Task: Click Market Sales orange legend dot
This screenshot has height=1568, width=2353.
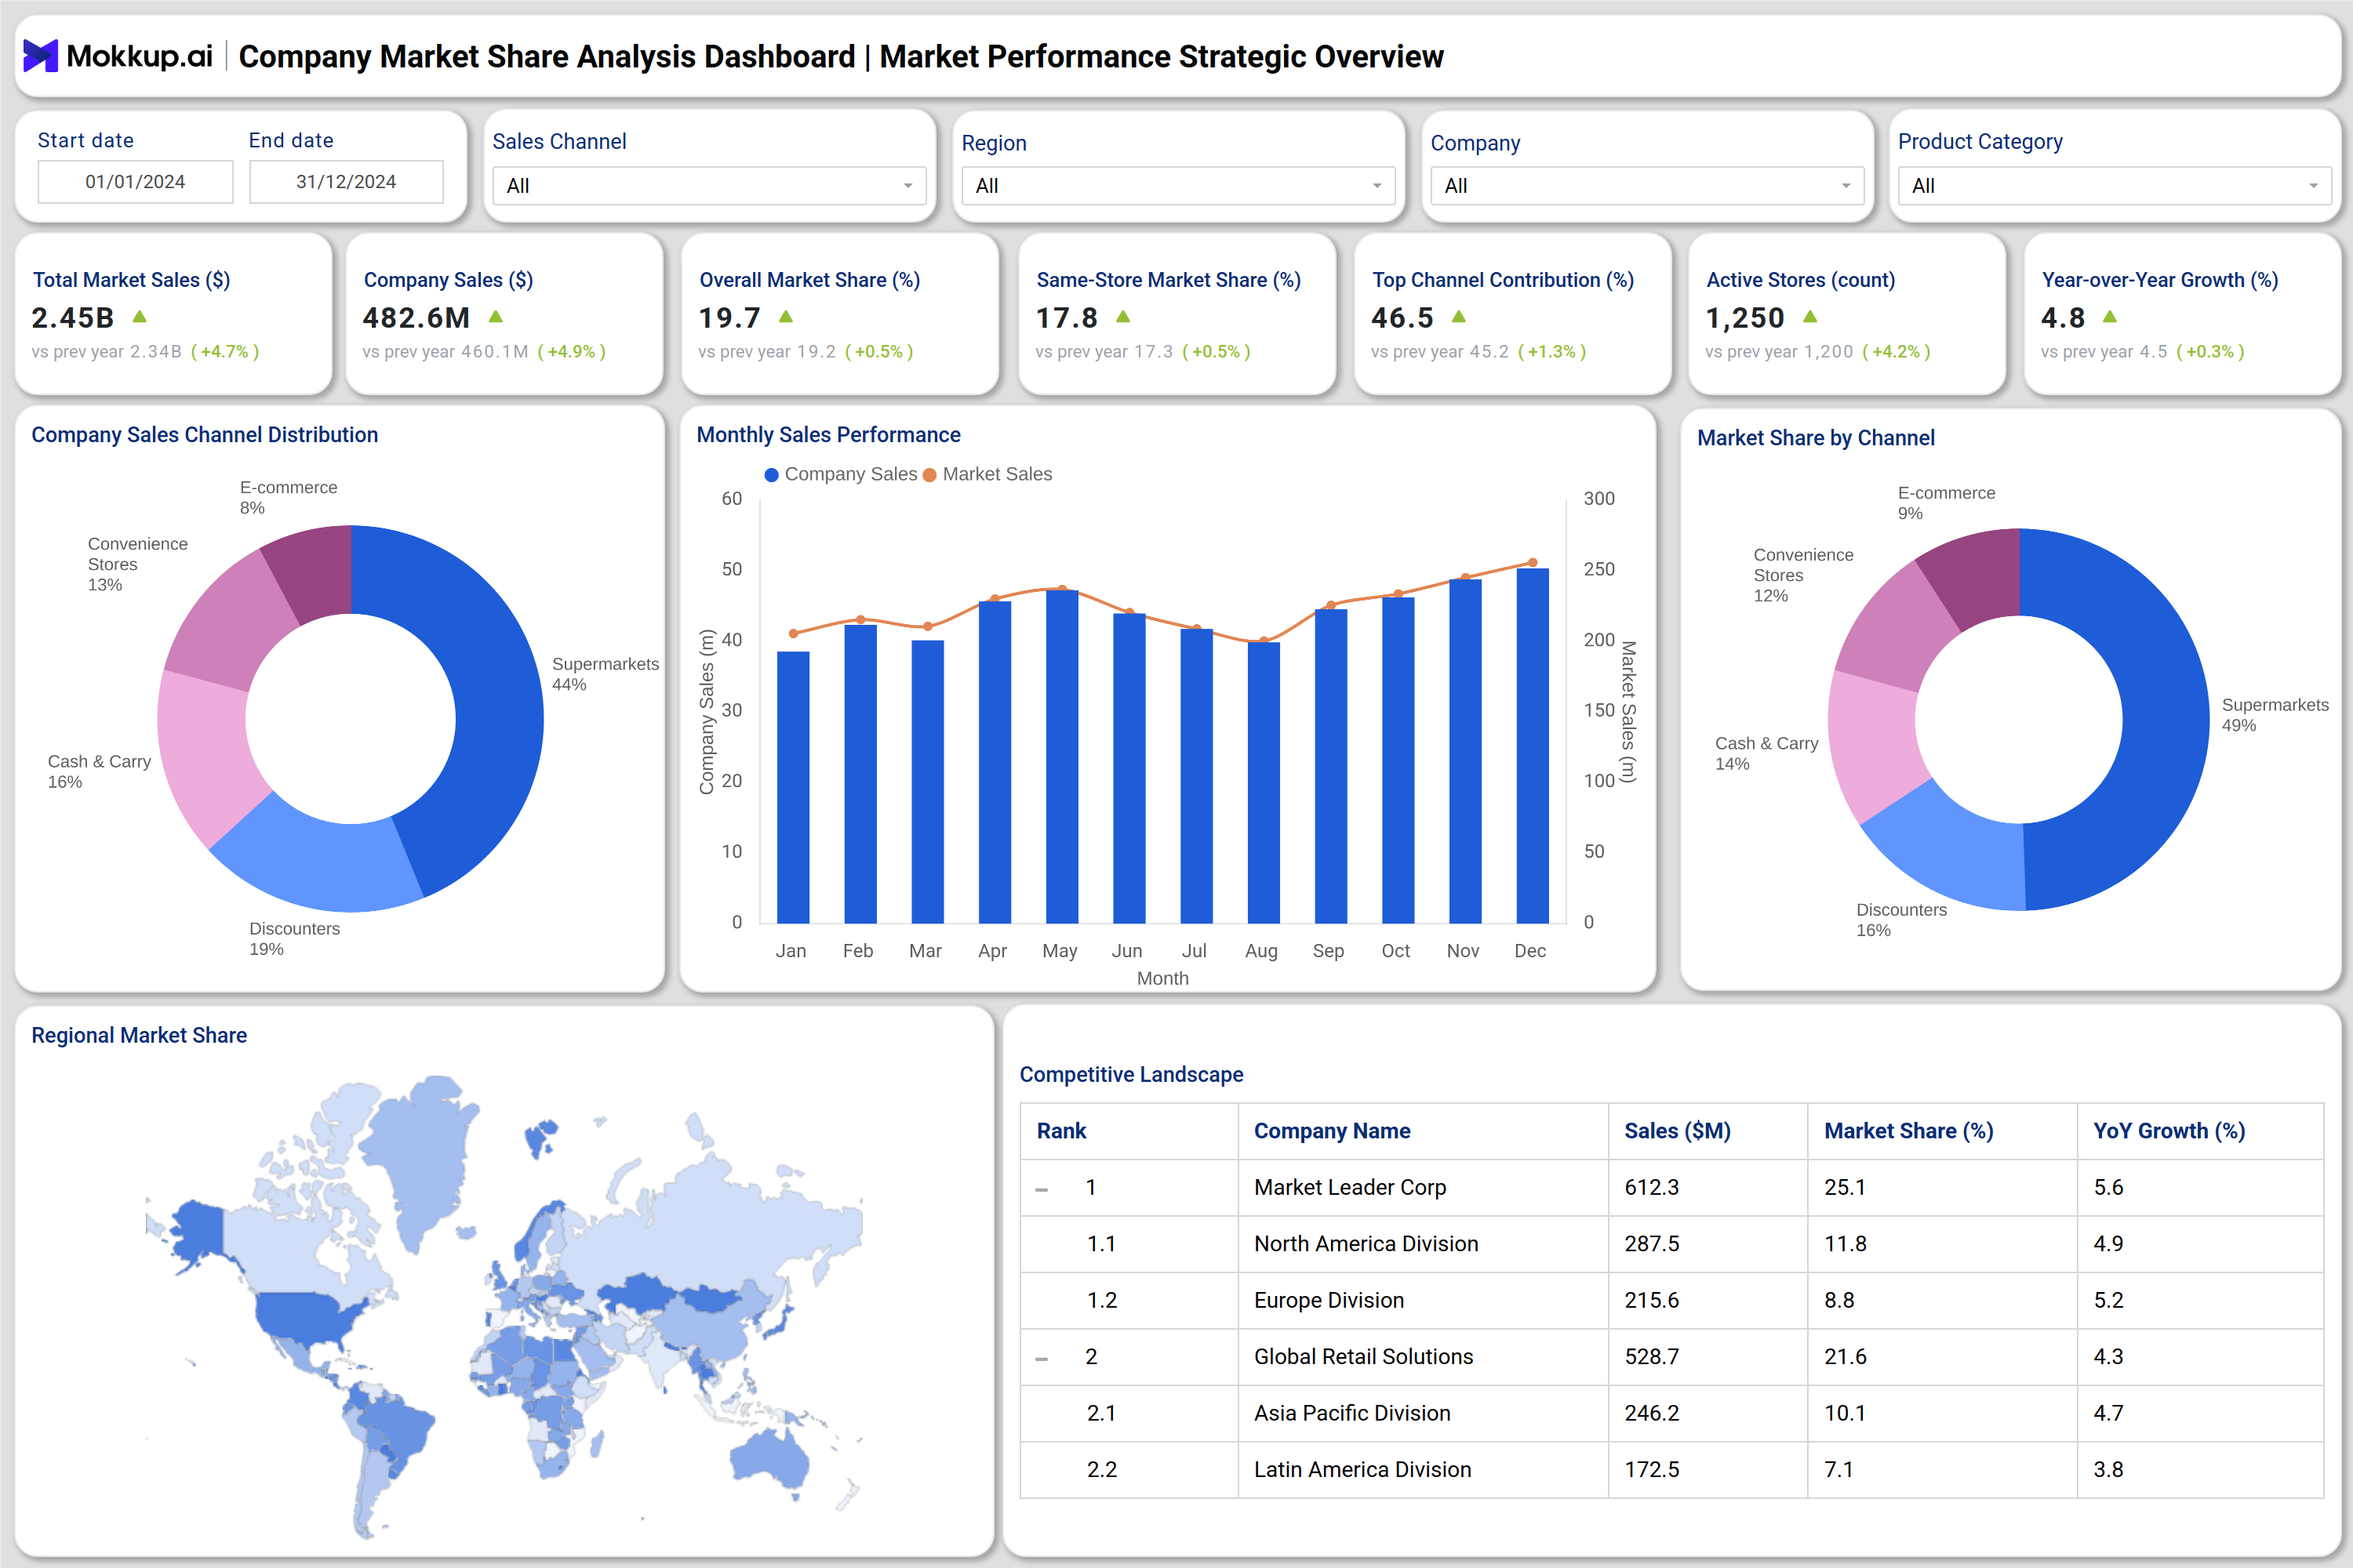Action: pos(929,475)
